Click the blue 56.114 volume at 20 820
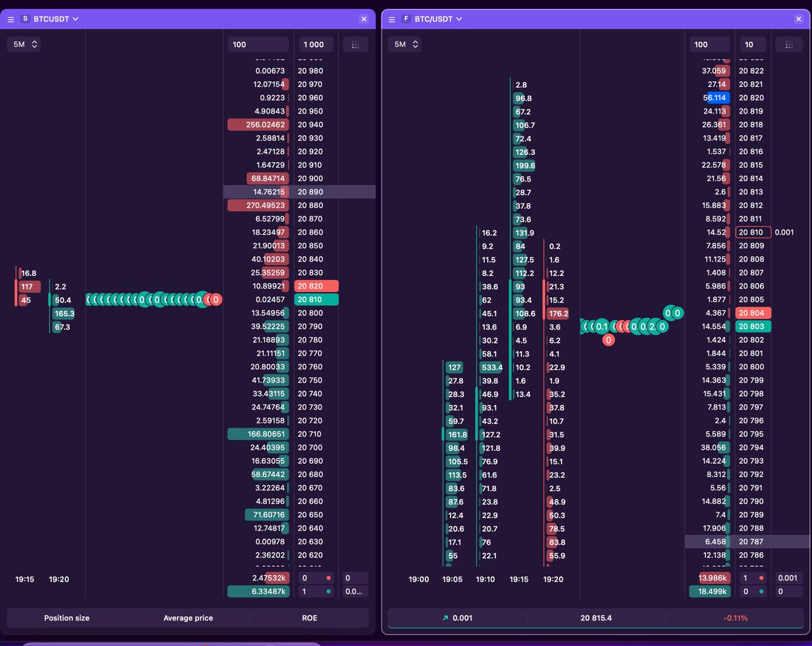Image resolution: width=812 pixels, height=646 pixels. click(x=716, y=98)
